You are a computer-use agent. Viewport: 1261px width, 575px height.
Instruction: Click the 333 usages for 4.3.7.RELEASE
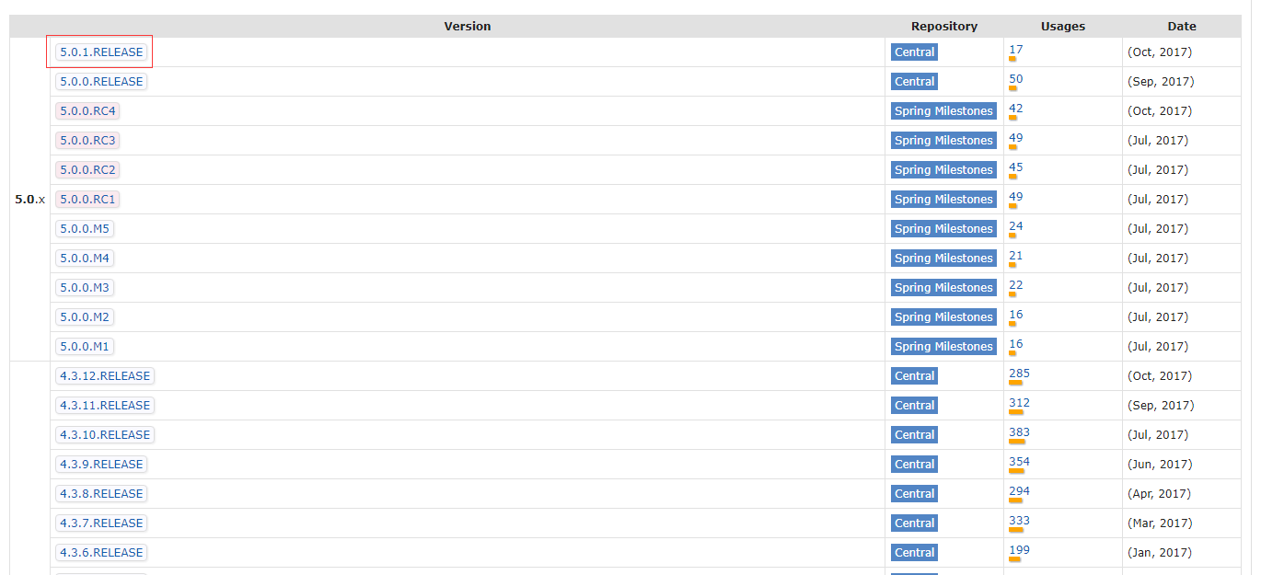coord(1019,521)
